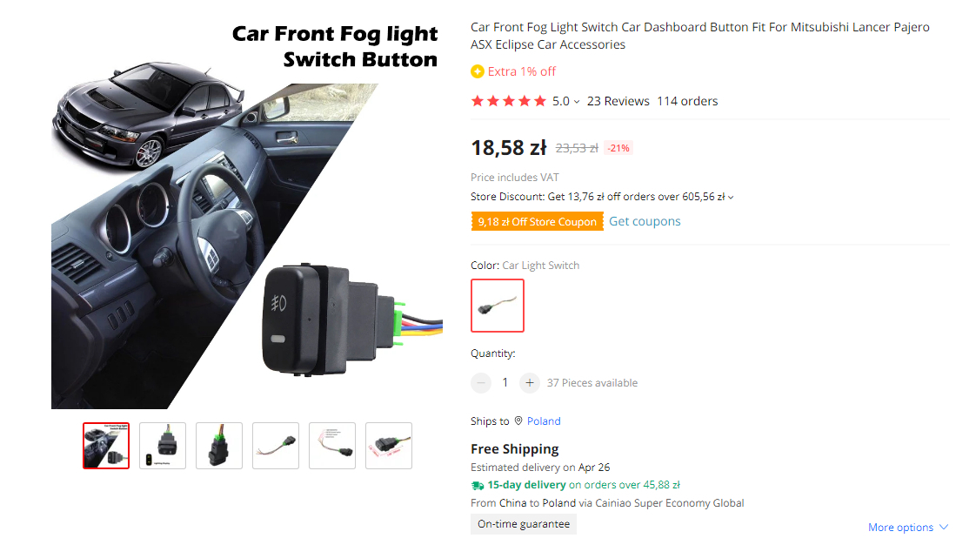Screen dimensions: 976x545
Task: Change the Ships to Poland destination
Action: pos(544,421)
